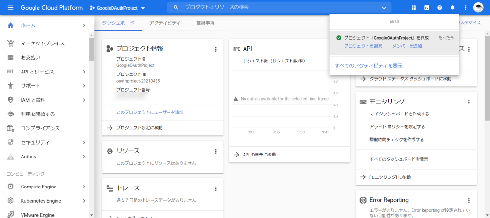The height and width of the screenshot is (218, 490).
Task: Open Error Reporting card three-dot menu
Action: [x=469, y=201]
